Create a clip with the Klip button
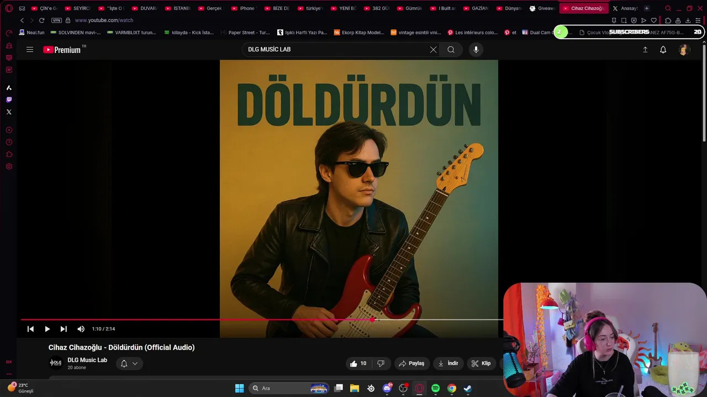The image size is (707, 397). (x=481, y=363)
